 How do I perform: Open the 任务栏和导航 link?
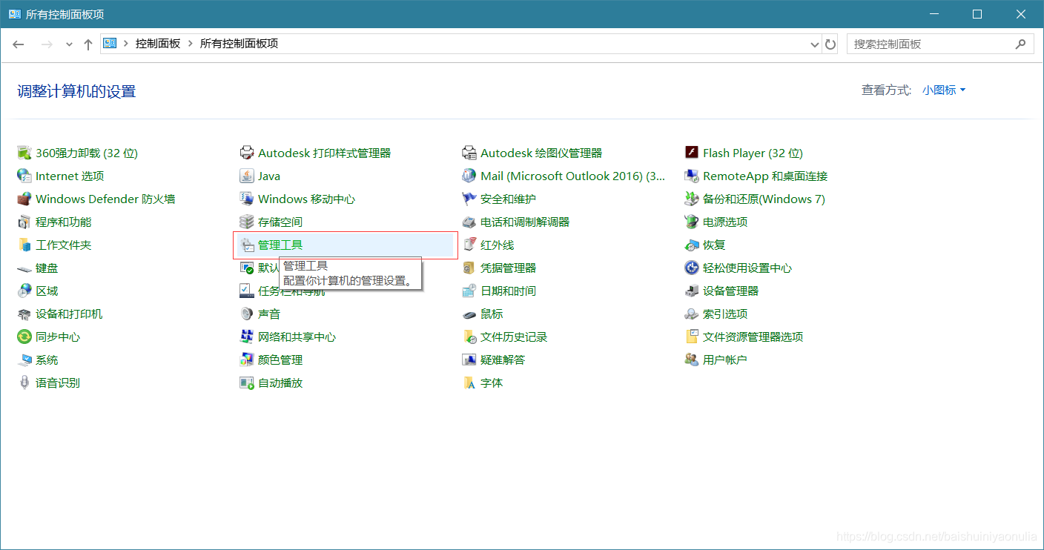[x=291, y=291]
